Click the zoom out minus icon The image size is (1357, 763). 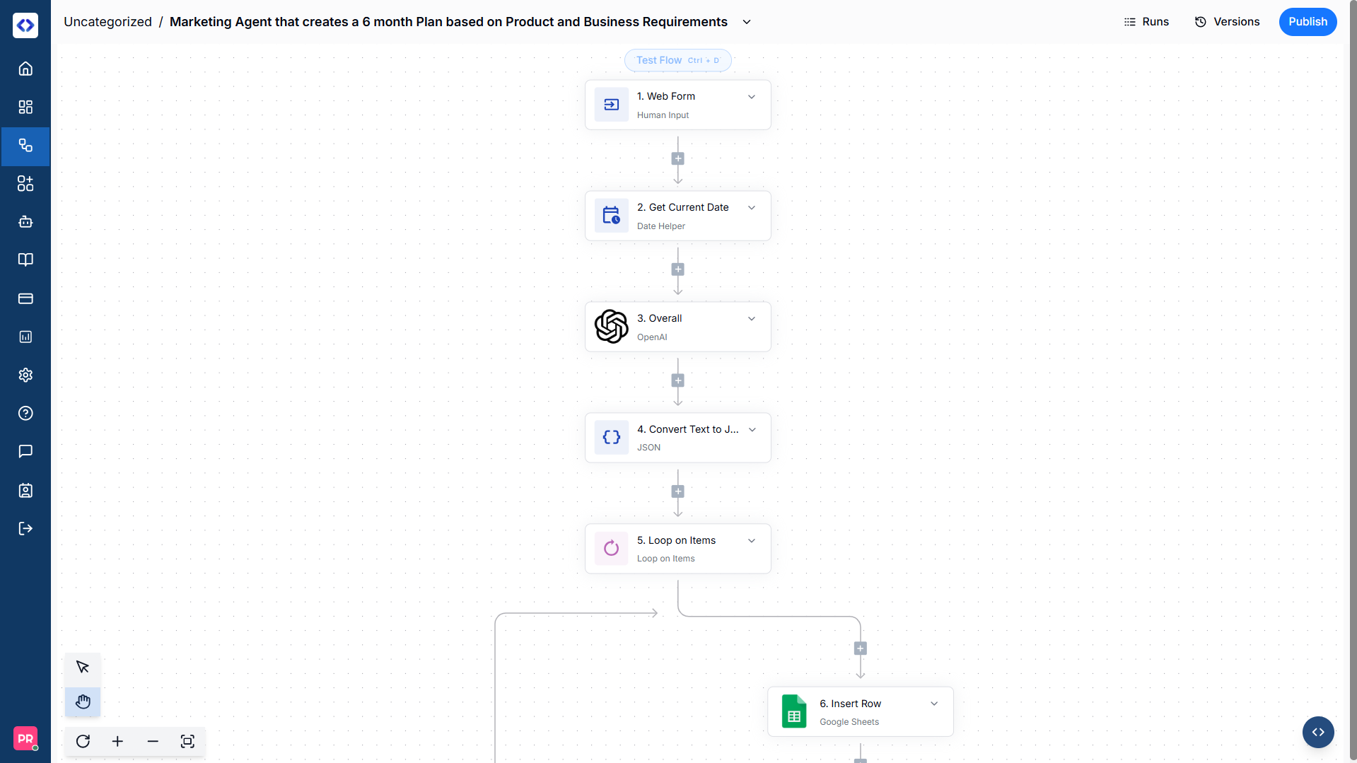point(153,741)
